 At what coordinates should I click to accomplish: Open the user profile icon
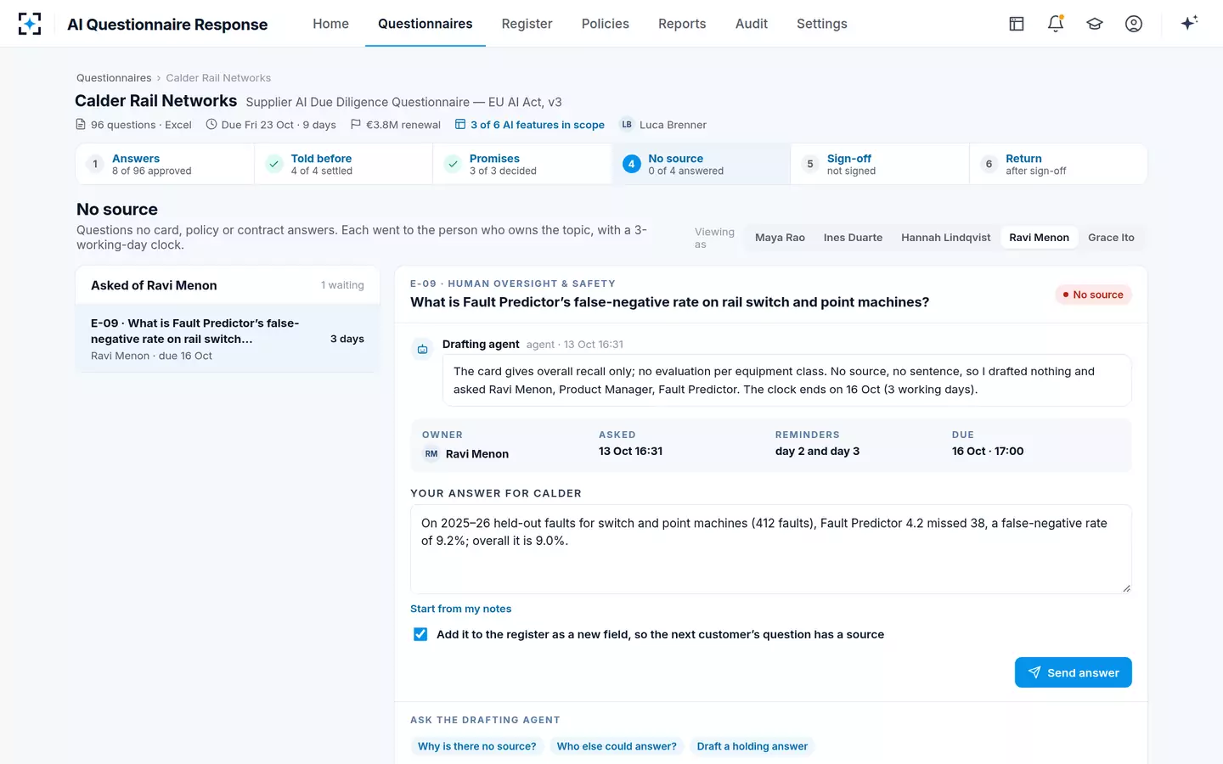coord(1134,24)
